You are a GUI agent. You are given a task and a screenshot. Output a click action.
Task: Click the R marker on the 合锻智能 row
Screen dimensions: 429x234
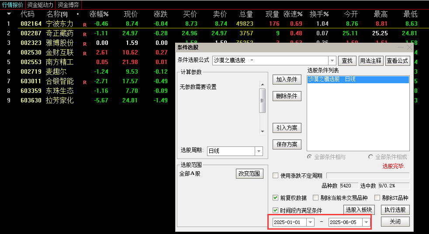tap(85, 82)
